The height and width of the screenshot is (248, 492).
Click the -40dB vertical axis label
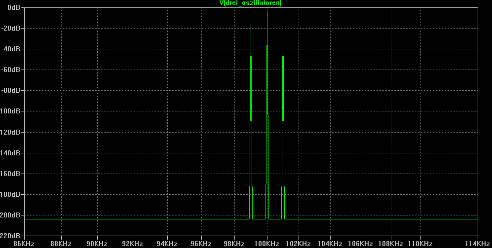coord(11,49)
